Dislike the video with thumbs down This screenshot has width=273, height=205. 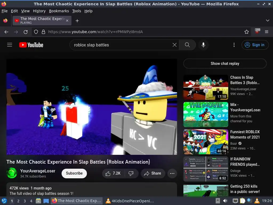[x=131, y=173]
